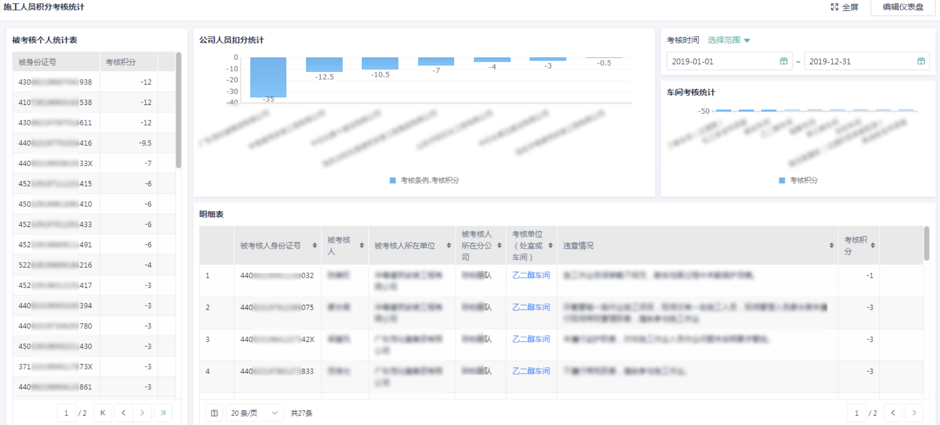Toggle sort on 被考核人所在分公司 column
Image resolution: width=940 pixels, height=425 pixels.
pos(499,246)
